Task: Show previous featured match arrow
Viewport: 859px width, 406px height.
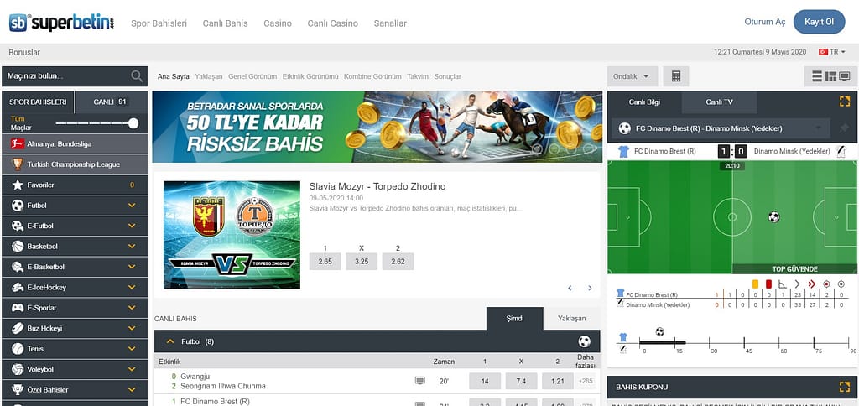Action: (570, 289)
